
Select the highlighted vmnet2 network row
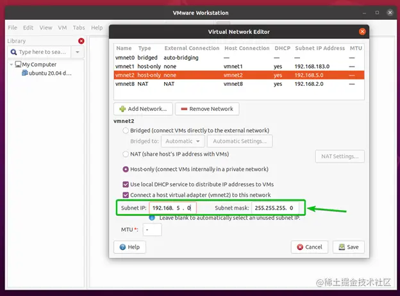click(238, 75)
